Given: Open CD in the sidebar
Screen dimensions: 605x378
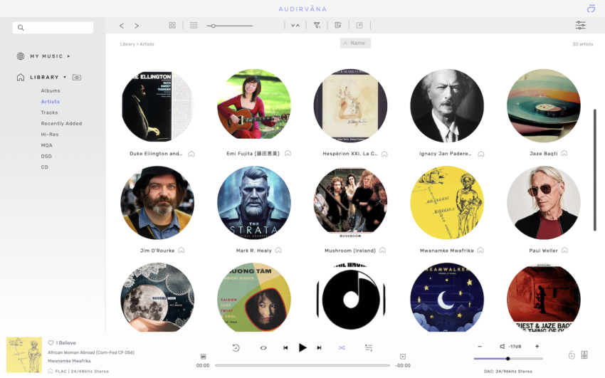Looking at the screenshot, I should [x=45, y=167].
